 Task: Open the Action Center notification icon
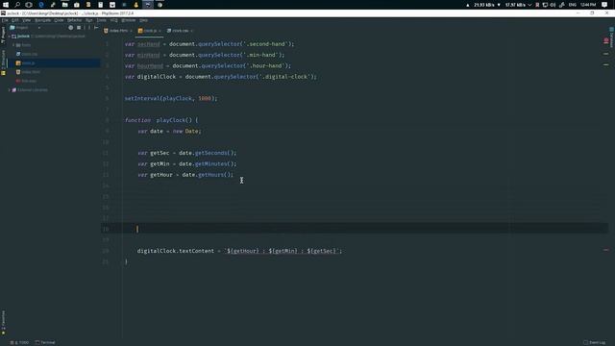[x=604, y=5]
